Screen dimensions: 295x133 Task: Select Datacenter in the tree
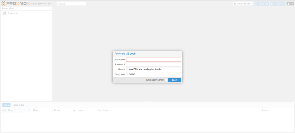tap(13, 13)
